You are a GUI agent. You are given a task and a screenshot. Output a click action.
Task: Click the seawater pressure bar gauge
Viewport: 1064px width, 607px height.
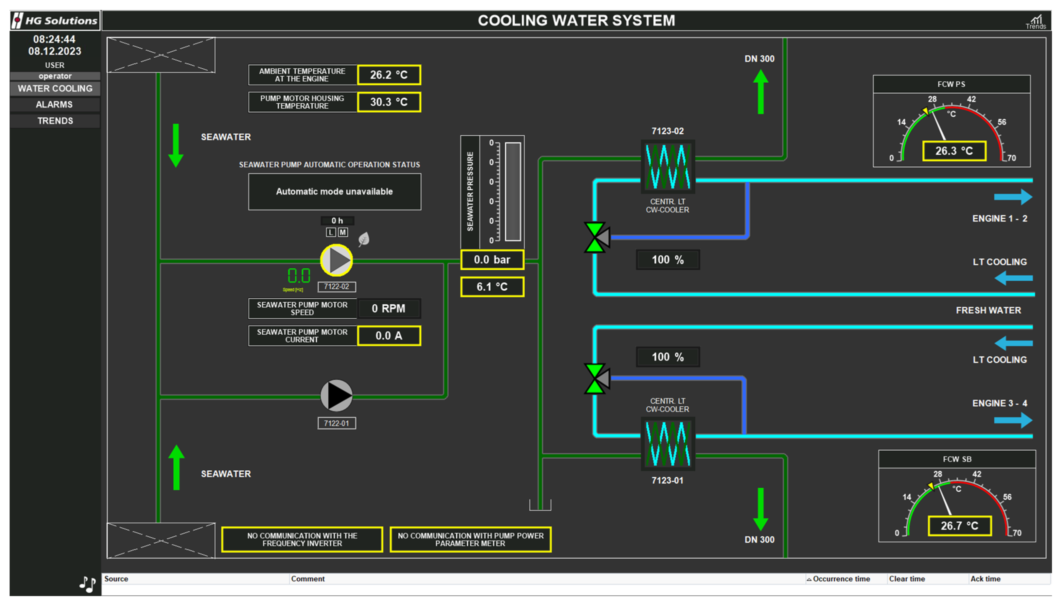click(x=513, y=192)
